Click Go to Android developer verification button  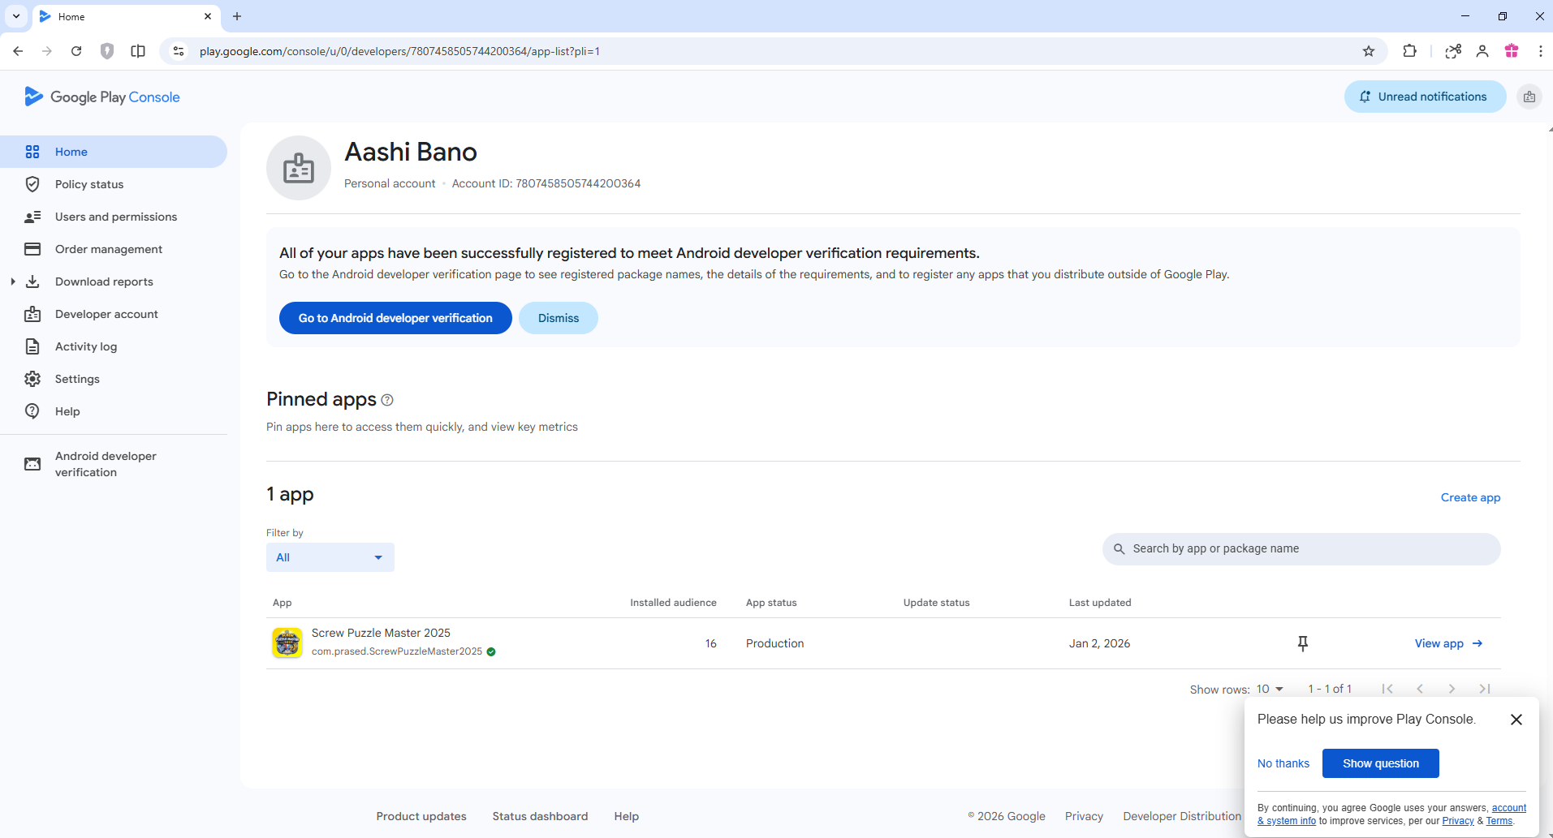click(x=395, y=318)
